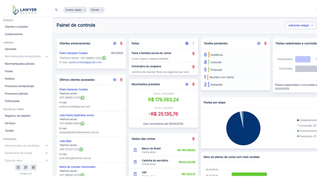Viewport: 317px width, 178px height.
Task: Go to Clientes e contatos
Action: (x=16, y=27)
